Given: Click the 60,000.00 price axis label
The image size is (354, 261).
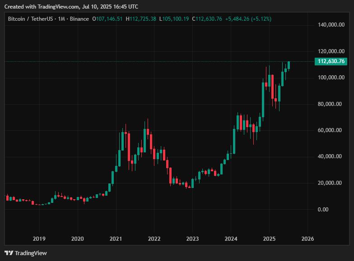Looking at the screenshot, I should pos(330,130).
